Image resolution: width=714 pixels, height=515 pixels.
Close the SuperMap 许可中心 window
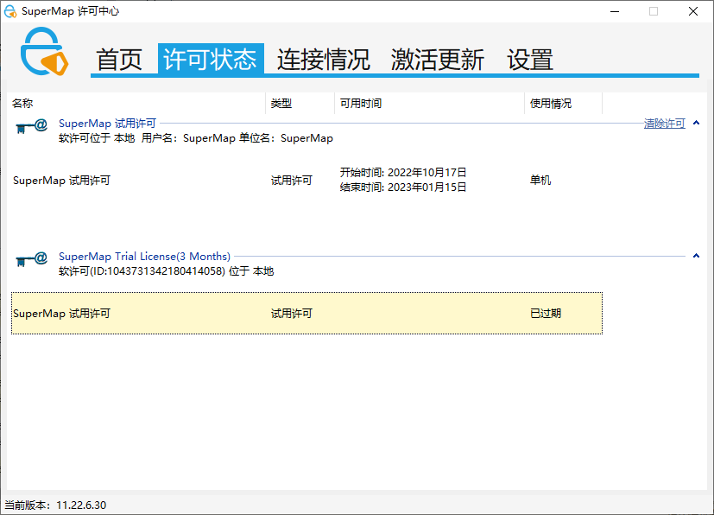[693, 11]
